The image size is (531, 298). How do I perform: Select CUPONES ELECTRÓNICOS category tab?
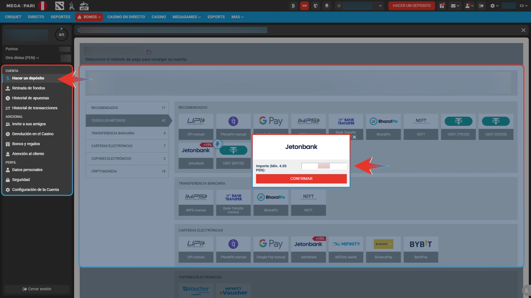click(x=127, y=158)
